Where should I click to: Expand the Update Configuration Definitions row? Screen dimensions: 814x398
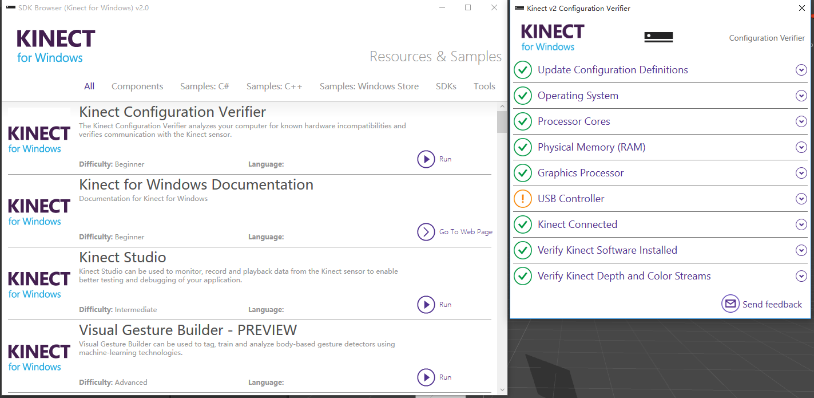(801, 70)
